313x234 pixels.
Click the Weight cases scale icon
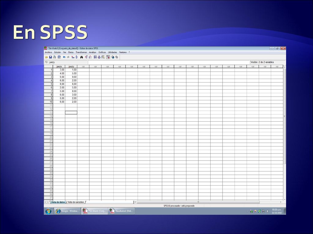click(99, 57)
